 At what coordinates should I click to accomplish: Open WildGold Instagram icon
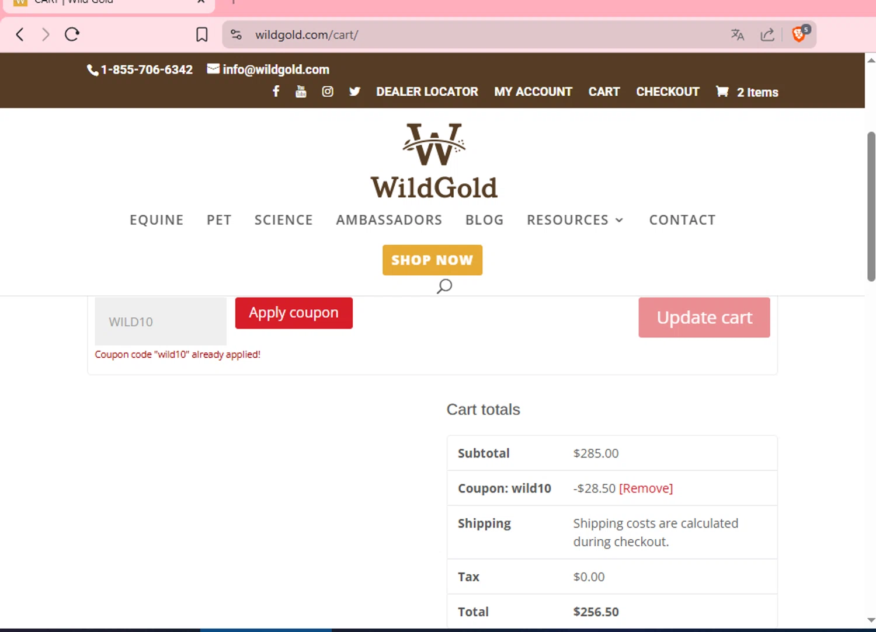coord(328,91)
